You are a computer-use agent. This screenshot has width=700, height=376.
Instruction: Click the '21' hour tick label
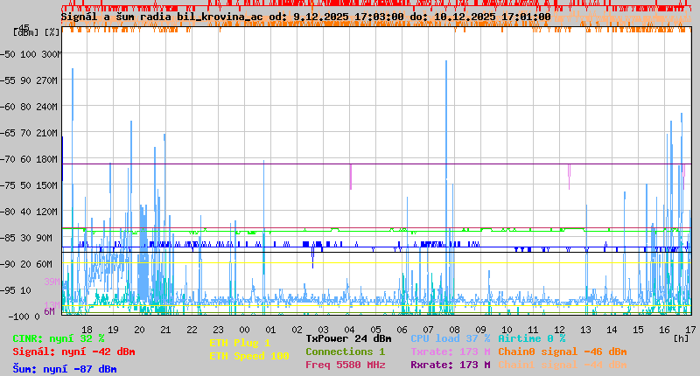tap(165, 330)
